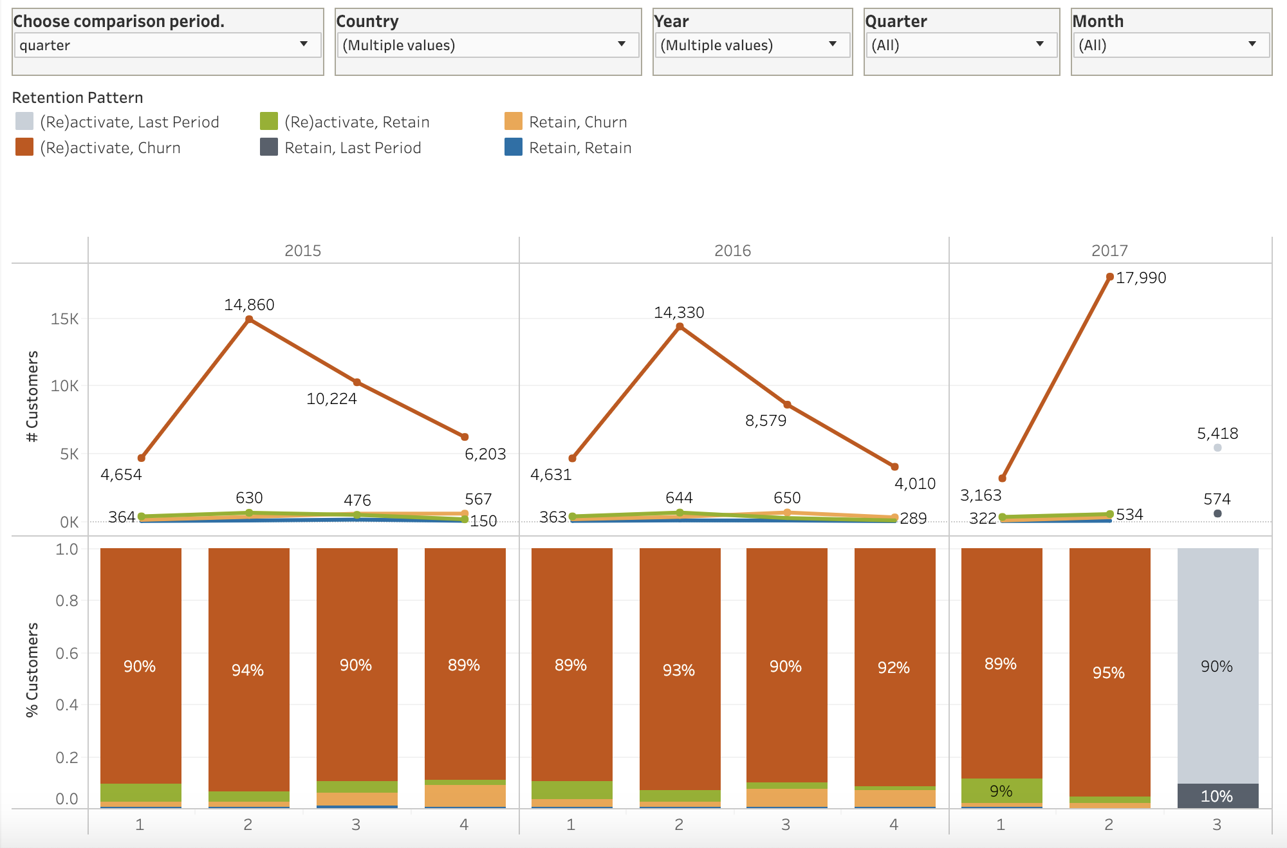Viewport: 1287px width, 848px height.
Task: Click the Retain, Last Period legend swatch
Action: click(x=269, y=147)
